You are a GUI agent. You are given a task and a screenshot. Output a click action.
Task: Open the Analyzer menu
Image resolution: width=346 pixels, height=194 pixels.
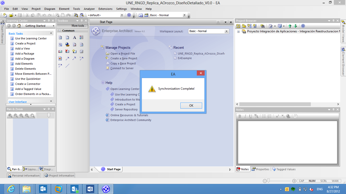coord(89,9)
